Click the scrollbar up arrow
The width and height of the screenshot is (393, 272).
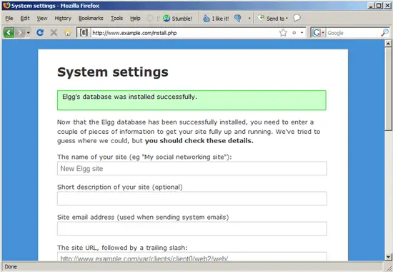click(388, 44)
